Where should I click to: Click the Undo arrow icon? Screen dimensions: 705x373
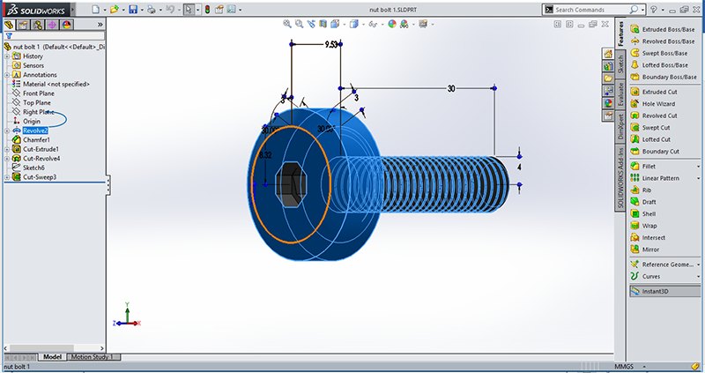coord(170,10)
